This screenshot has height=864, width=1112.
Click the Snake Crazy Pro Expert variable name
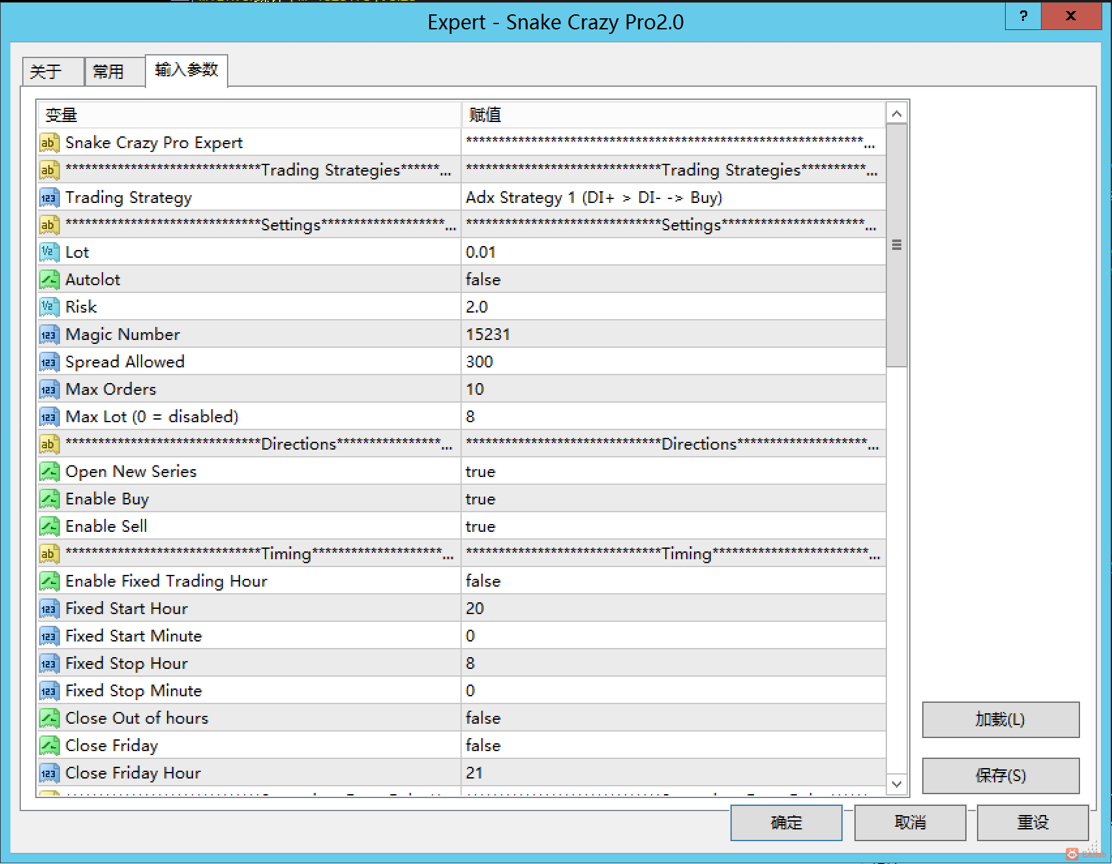pos(154,143)
